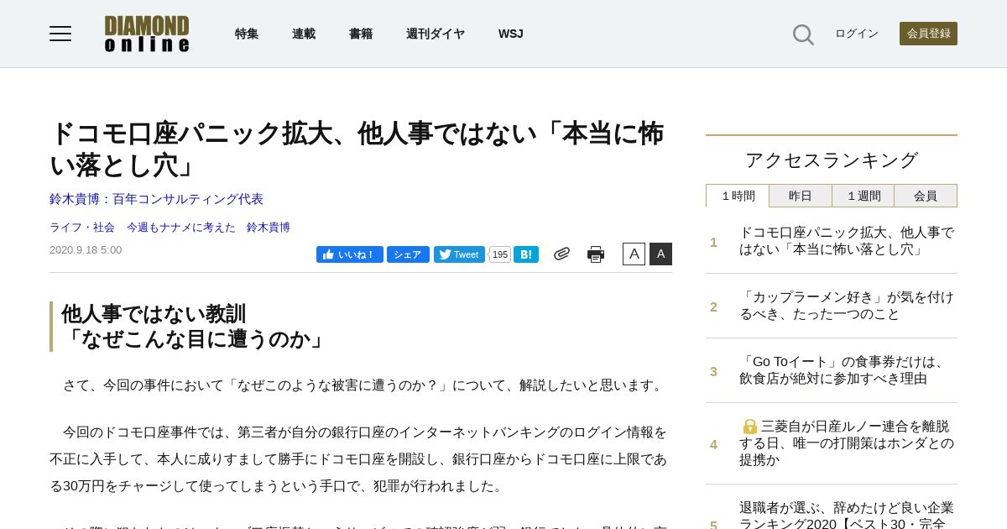Click ログイン link
This screenshot has width=1007, height=529.
tap(857, 34)
